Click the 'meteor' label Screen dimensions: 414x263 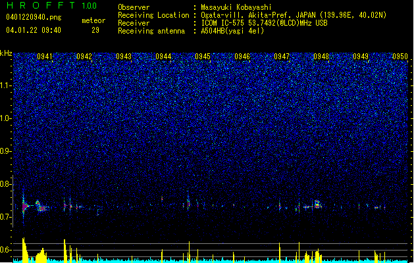tap(93, 20)
